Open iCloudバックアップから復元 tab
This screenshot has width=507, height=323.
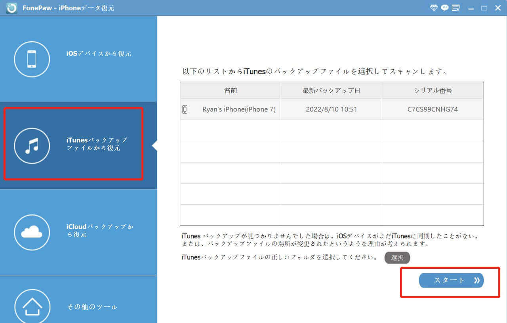tap(78, 232)
